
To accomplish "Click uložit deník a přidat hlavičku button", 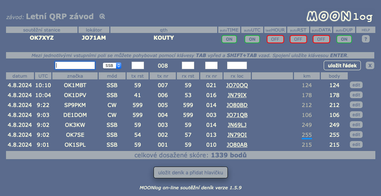I will coord(190,172).
